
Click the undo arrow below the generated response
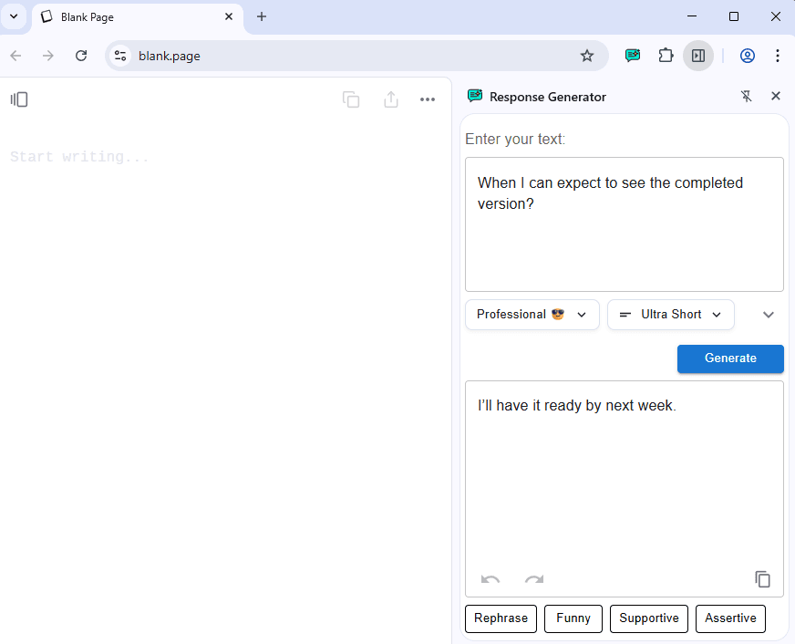click(x=490, y=579)
